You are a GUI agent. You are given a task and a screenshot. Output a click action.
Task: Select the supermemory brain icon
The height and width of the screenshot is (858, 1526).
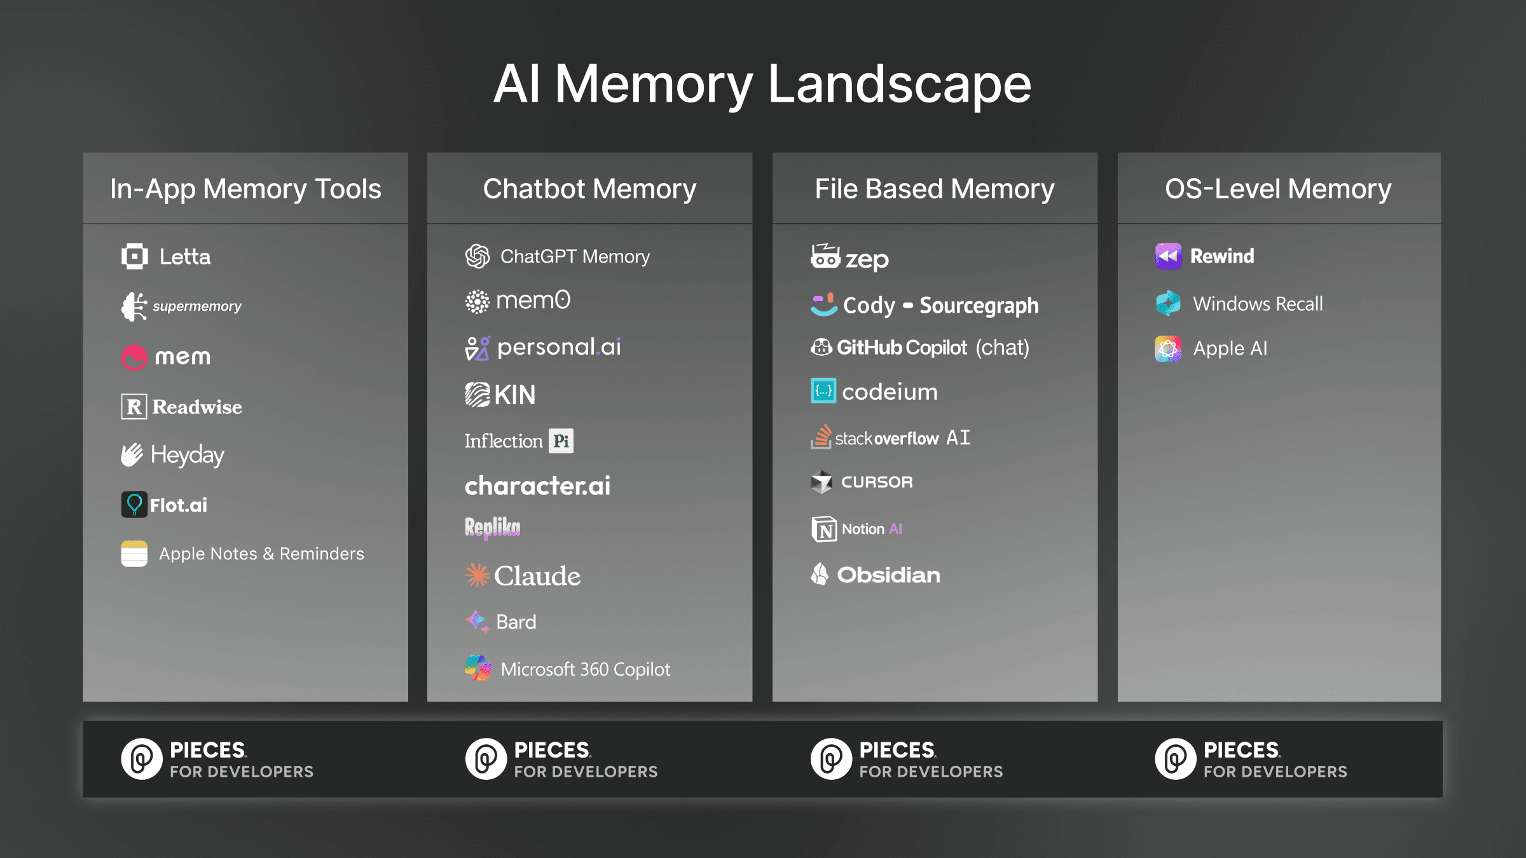[x=134, y=306]
